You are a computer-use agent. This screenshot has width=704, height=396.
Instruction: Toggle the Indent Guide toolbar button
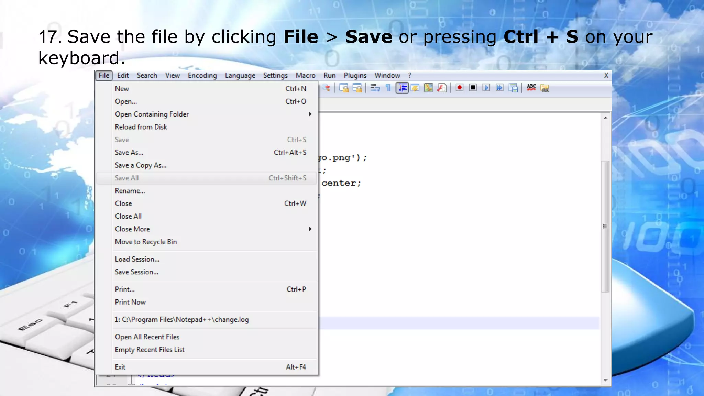tap(402, 88)
